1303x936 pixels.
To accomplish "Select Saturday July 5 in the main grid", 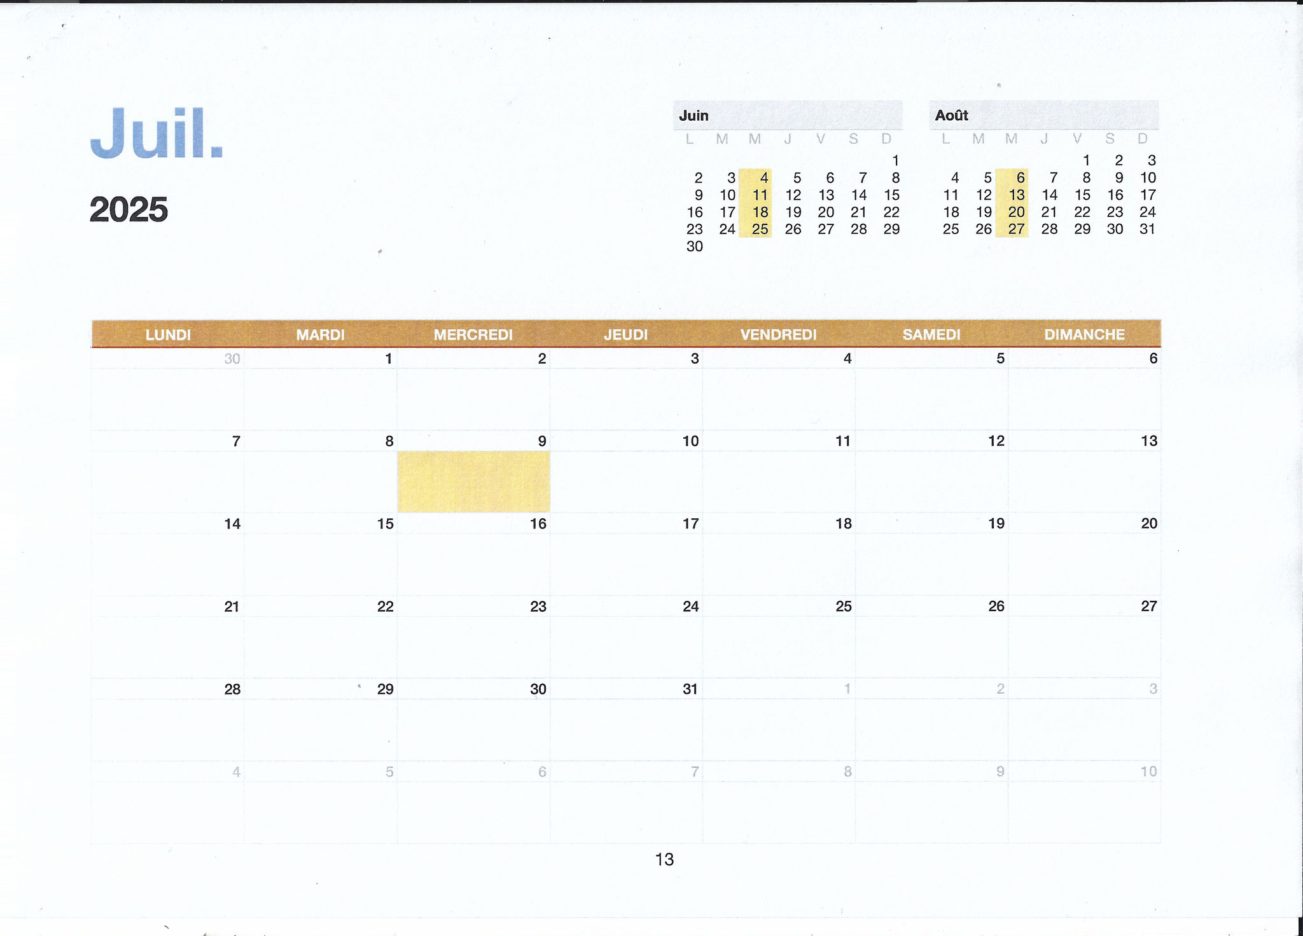I will click(1000, 359).
